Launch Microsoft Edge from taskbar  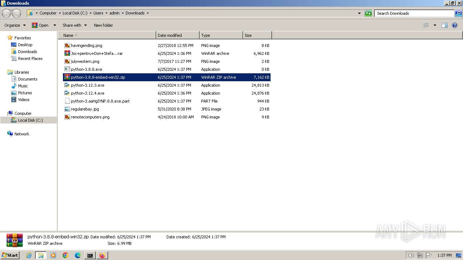pos(78,255)
